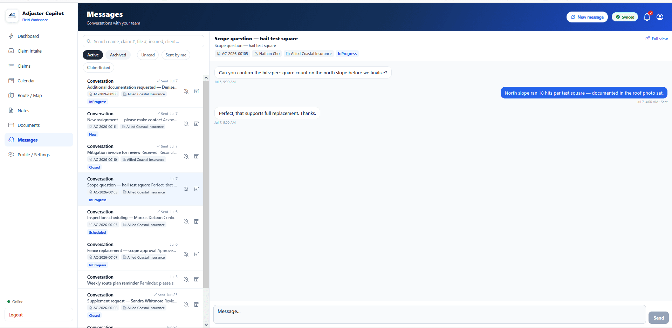Toggle the Unread filter chip
This screenshot has height=328, width=672.
click(148, 55)
